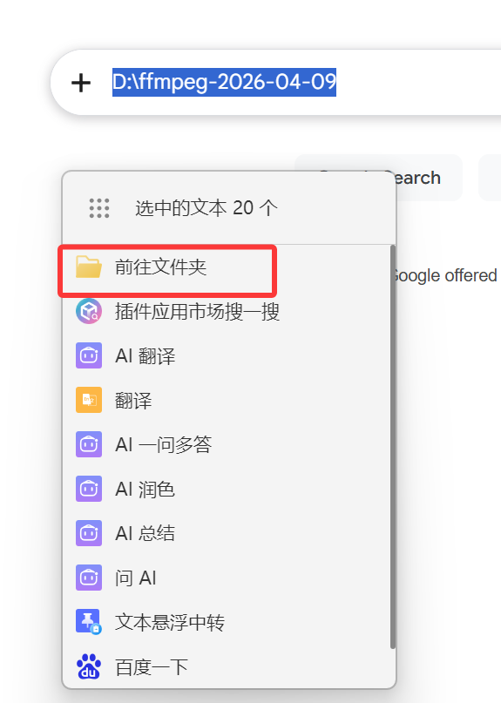501x703 pixels.
Task: Click the highlighted D:\ffmpeg-2026-04-09 search text
Action: pyautogui.click(x=224, y=82)
